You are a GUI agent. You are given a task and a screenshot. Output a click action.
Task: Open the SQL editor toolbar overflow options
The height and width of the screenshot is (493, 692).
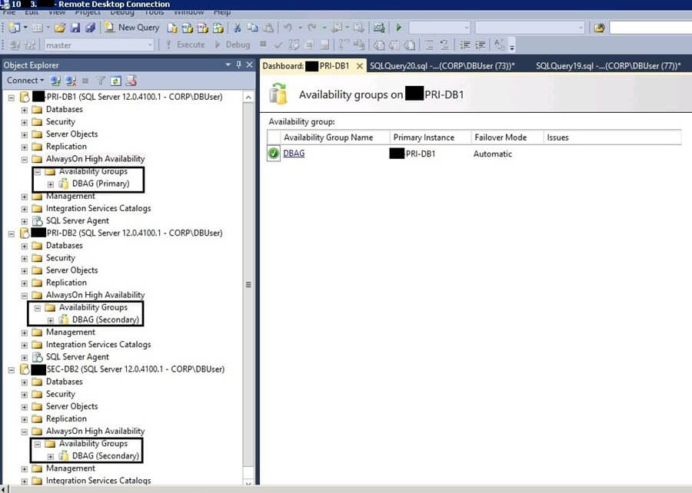pyautogui.click(x=512, y=46)
